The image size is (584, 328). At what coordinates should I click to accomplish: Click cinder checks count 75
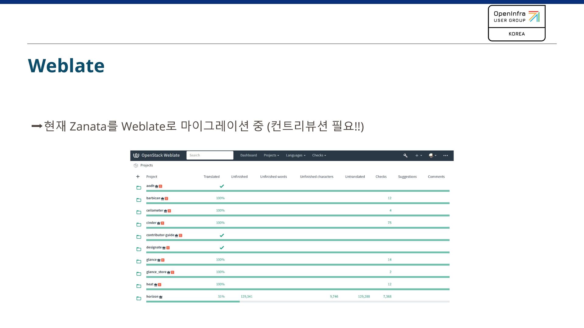point(390,223)
